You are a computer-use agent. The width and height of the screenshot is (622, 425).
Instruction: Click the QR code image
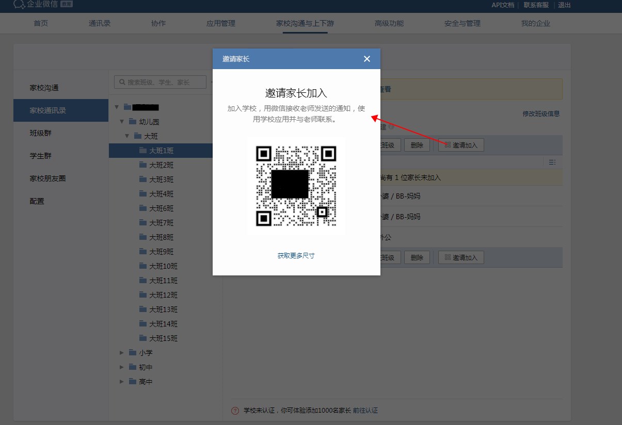pos(296,186)
